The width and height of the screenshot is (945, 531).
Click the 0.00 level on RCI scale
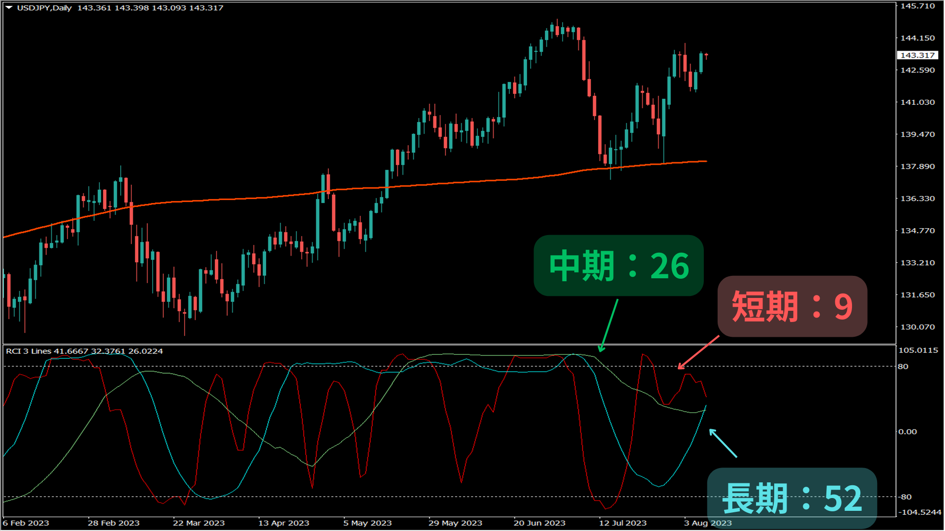pyautogui.click(x=908, y=432)
